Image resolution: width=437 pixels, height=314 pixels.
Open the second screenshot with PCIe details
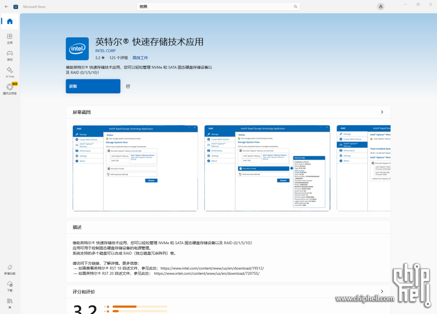[267, 168]
